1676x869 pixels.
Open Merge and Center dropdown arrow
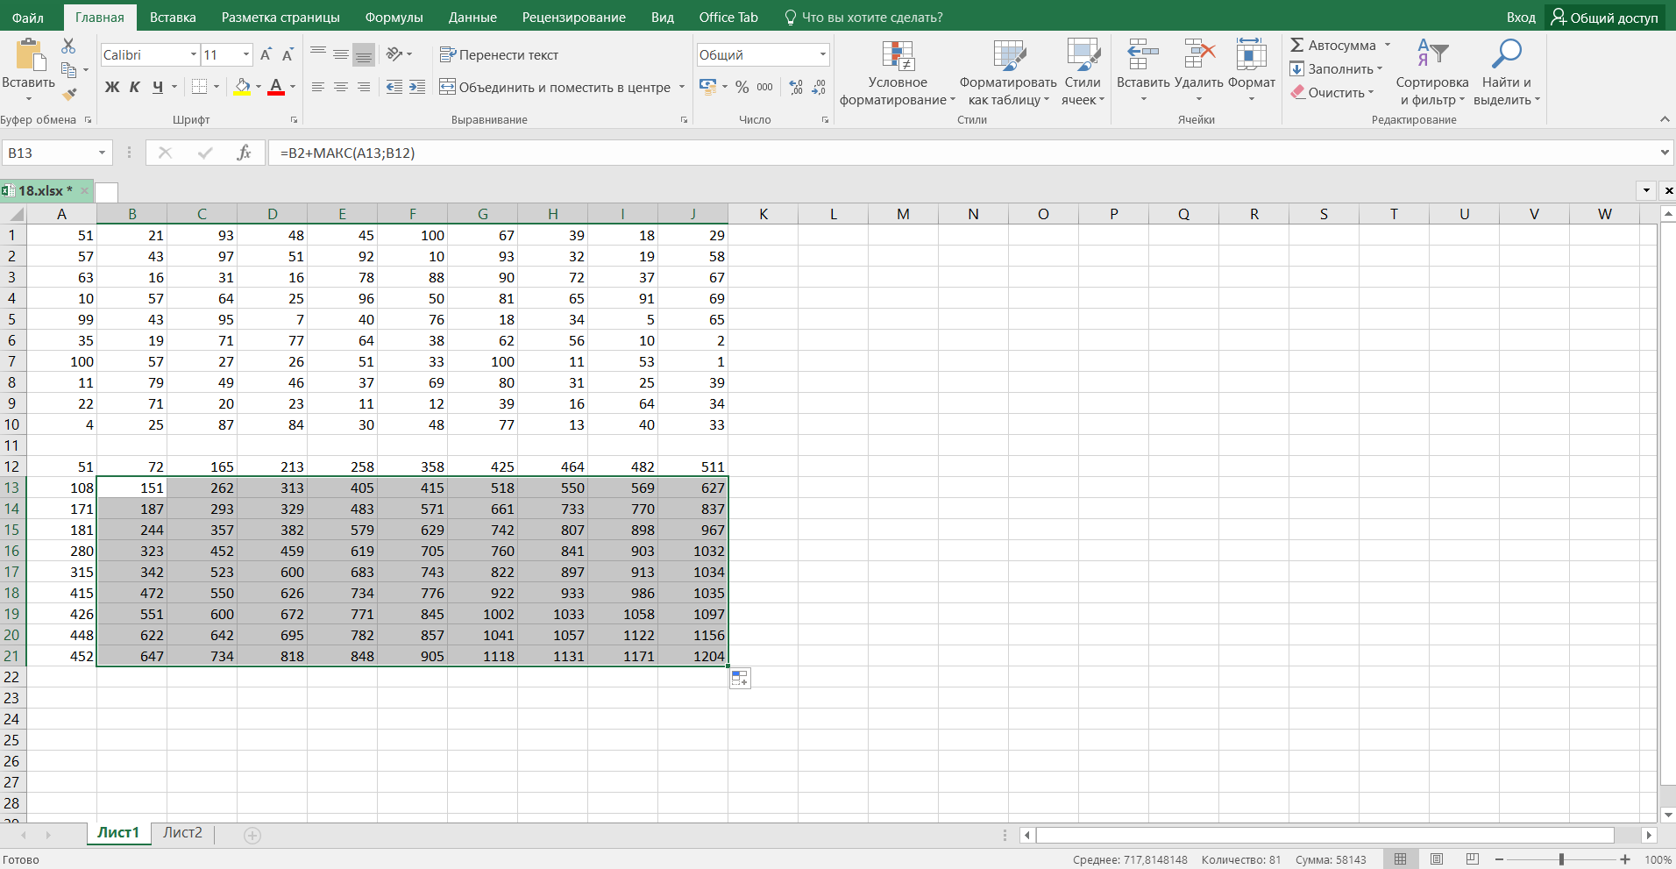click(x=682, y=87)
